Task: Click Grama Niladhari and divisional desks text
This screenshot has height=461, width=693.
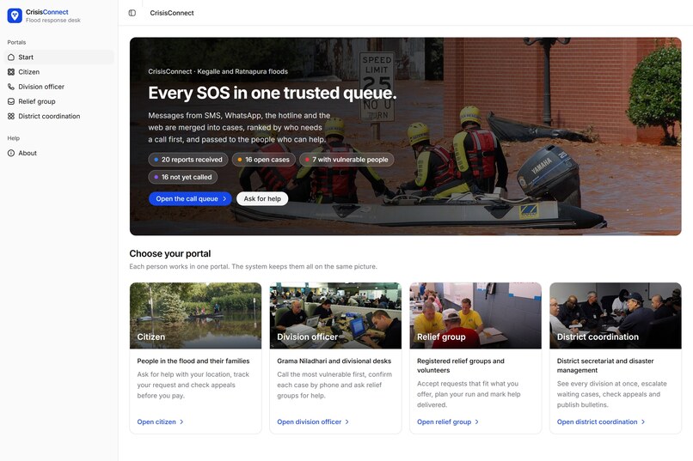Action: (334, 361)
